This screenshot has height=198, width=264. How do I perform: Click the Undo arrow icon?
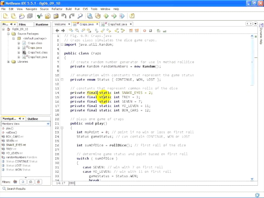pyautogui.click(x=64, y=16)
